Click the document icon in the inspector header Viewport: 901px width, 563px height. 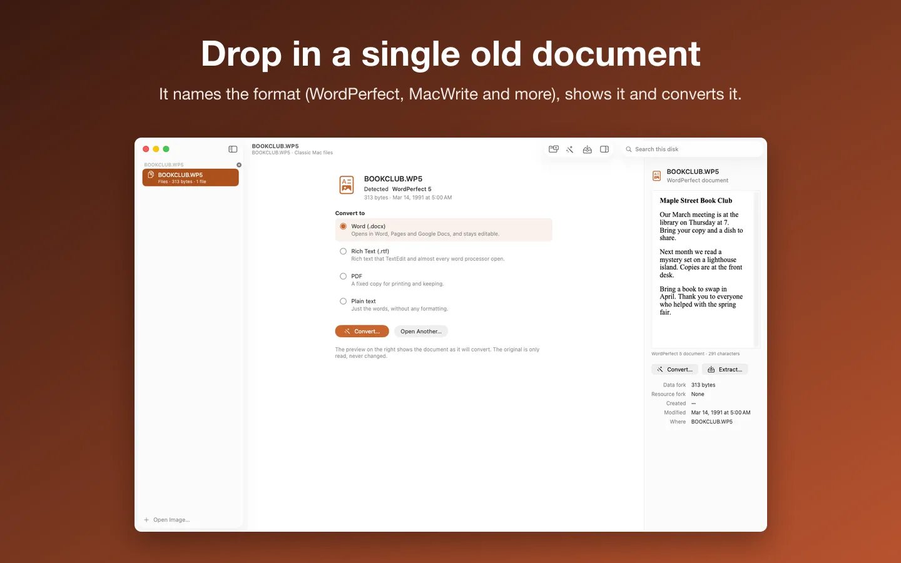point(657,176)
